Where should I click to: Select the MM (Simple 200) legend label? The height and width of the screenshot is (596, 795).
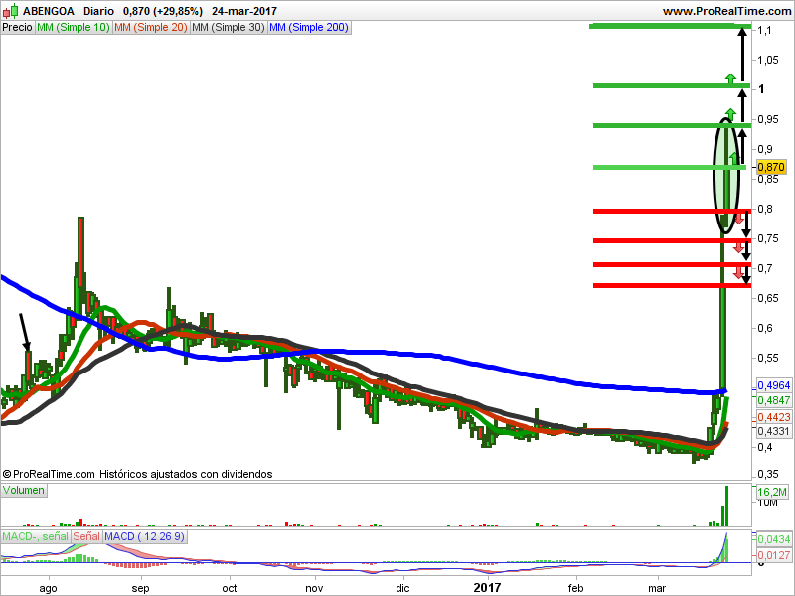pos(309,28)
